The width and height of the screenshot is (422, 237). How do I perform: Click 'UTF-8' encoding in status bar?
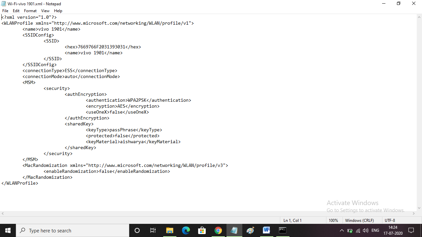tap(390, 220)
